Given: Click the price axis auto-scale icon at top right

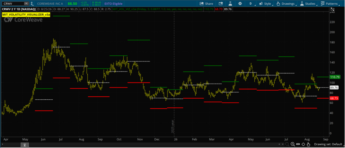Looking at the screenshot, I should (333, 9).
